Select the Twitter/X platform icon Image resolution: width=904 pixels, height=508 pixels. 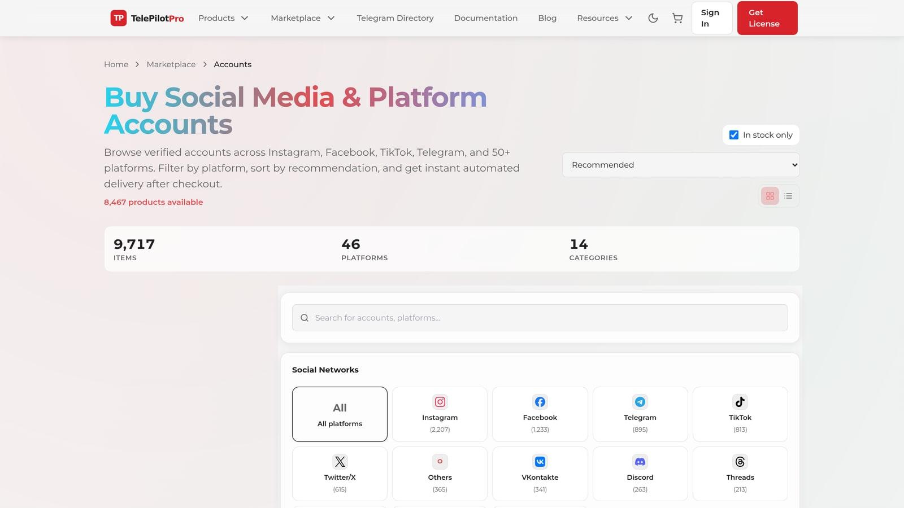point(340,462)
